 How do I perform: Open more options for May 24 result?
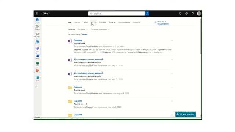pyautogui.click(x=172, y=59)
